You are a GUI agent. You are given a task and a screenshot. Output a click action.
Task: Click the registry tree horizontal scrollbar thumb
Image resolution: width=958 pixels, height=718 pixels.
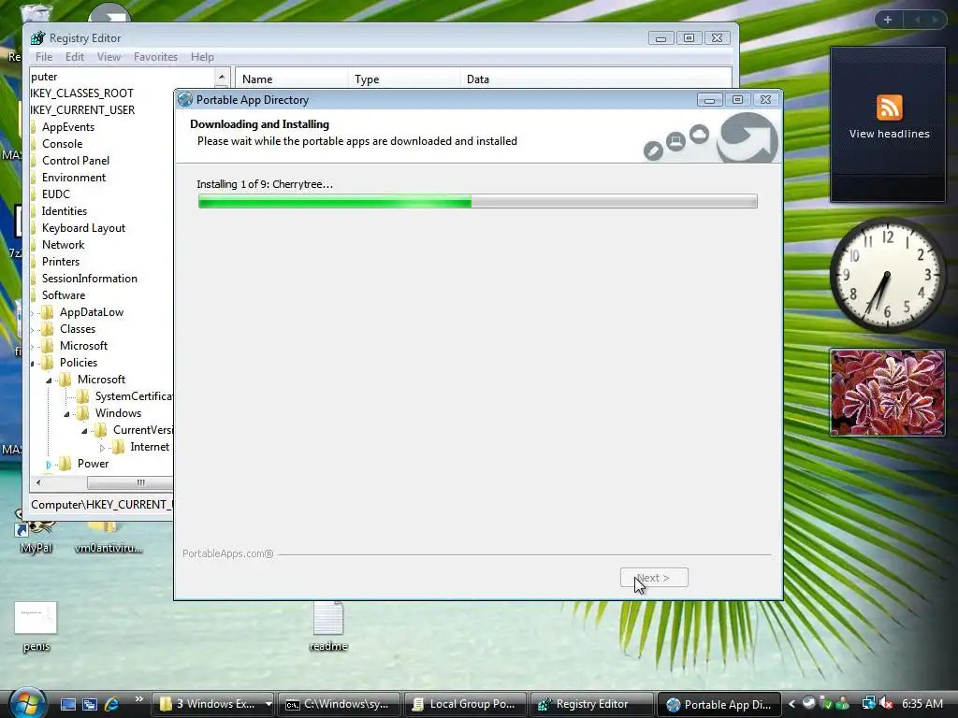(x=130, y=482)
